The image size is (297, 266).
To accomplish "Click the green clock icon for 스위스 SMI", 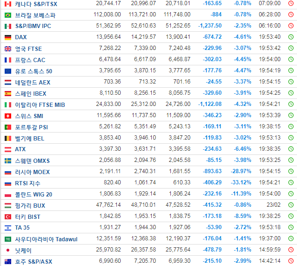I will [291, 115].
